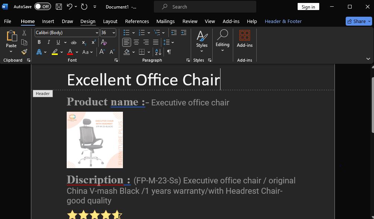
Task: Toggle Show/Hide paragraph marks
Action: [x=169, y=52]
